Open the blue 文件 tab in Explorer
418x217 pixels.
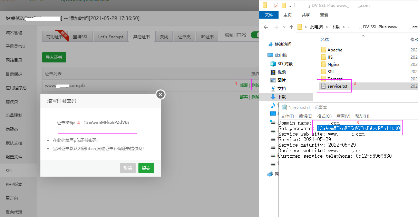coord(269,15)
